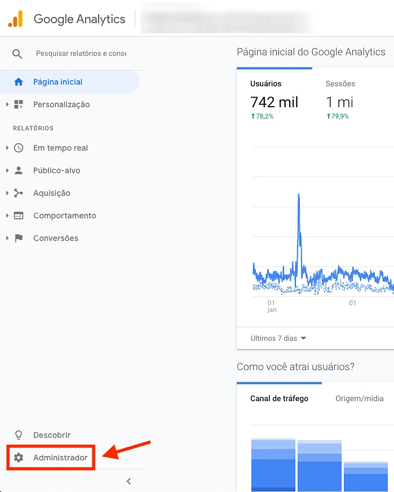394x492 pixels.
Task: Open the Em tempo real reports
Action: coord(60,148)
